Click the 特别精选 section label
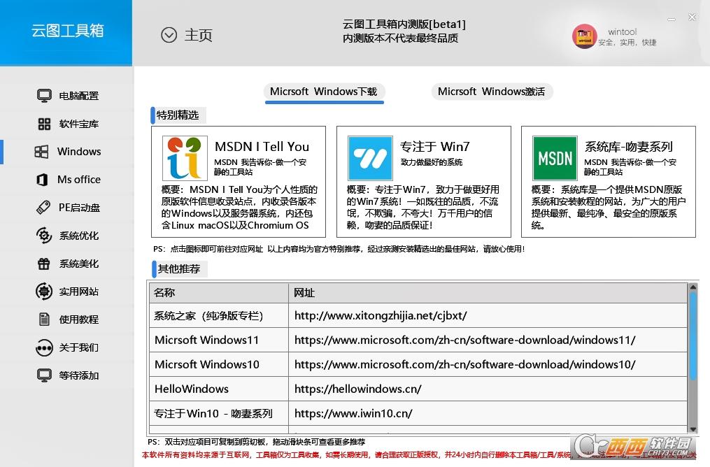Viewport: 710px width, 467px height. (x=178, y=115)
